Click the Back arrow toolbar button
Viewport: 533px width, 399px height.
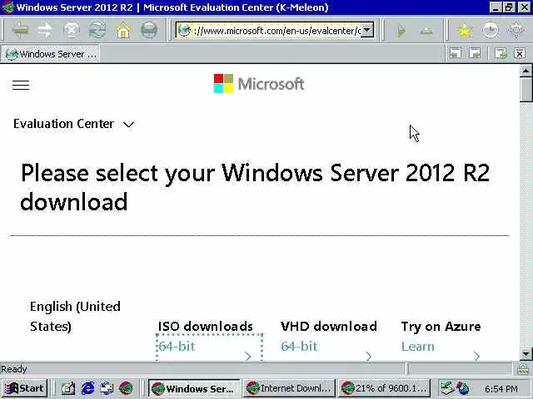point(20,31)
